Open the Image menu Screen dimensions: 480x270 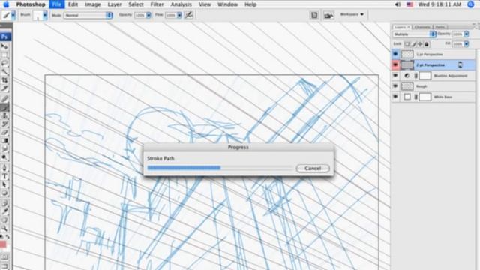click(x=93, y=4)
